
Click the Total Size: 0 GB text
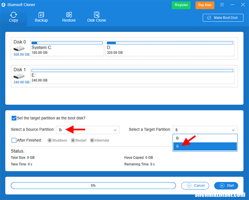23,158
